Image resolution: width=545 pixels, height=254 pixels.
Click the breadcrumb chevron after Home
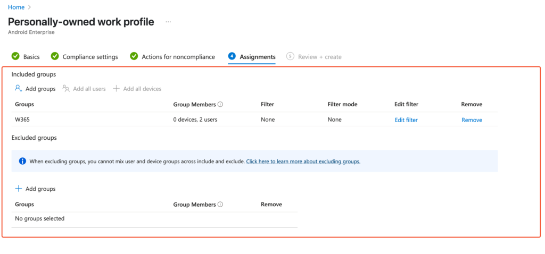coord(30,7)
